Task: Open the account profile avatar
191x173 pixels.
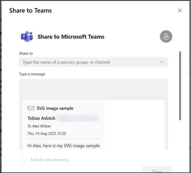Action: tap(166, 37)
